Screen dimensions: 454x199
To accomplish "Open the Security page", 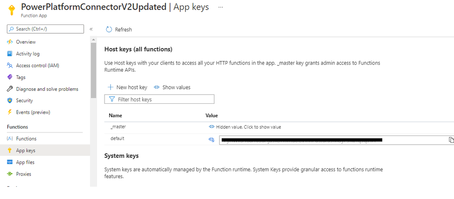I will 24,101.
